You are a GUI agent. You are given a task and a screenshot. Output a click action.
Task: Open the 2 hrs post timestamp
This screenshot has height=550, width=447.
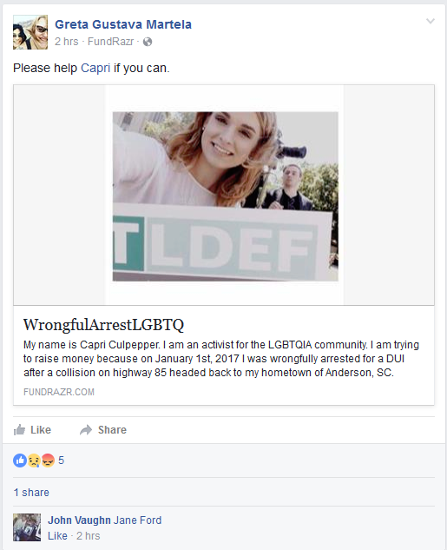click(x=67, y=42)
